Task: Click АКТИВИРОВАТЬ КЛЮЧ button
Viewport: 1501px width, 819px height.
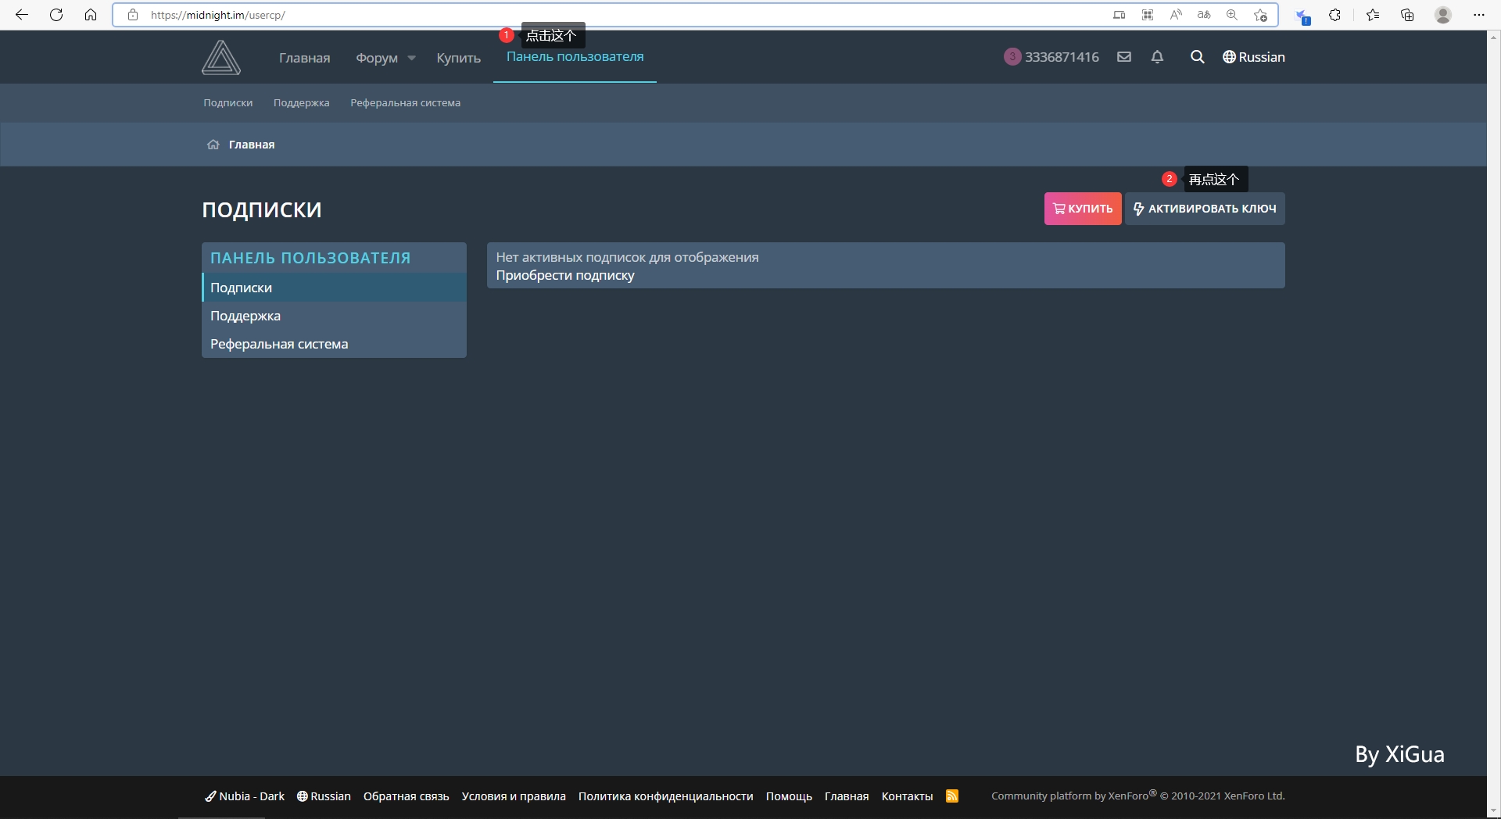Action: (1204, 209)
